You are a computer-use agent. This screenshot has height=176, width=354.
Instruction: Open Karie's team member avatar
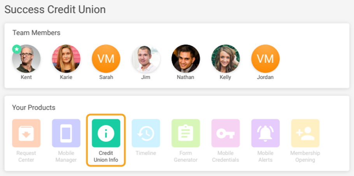click(66, 59)
